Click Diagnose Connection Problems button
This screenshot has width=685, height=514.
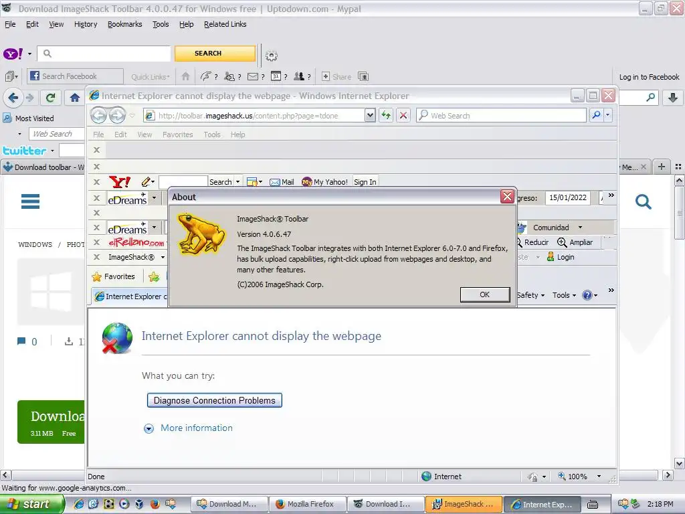[x=215, y=400]
